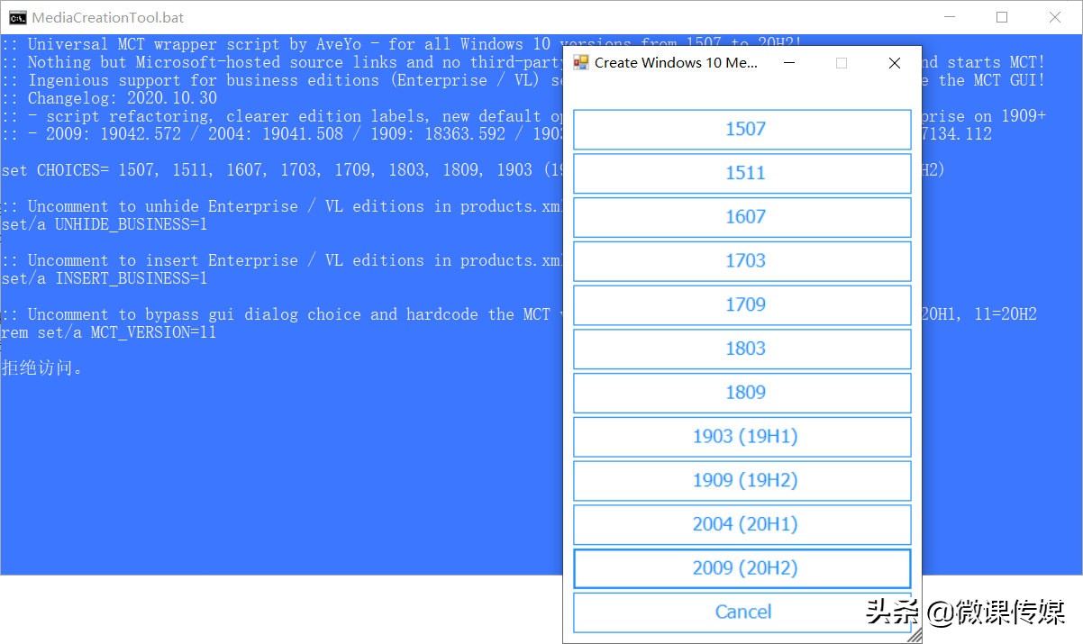Grab the dialog's bottom-right size grip
This screenshot has width=1083, height=644.
pos(914,634)
